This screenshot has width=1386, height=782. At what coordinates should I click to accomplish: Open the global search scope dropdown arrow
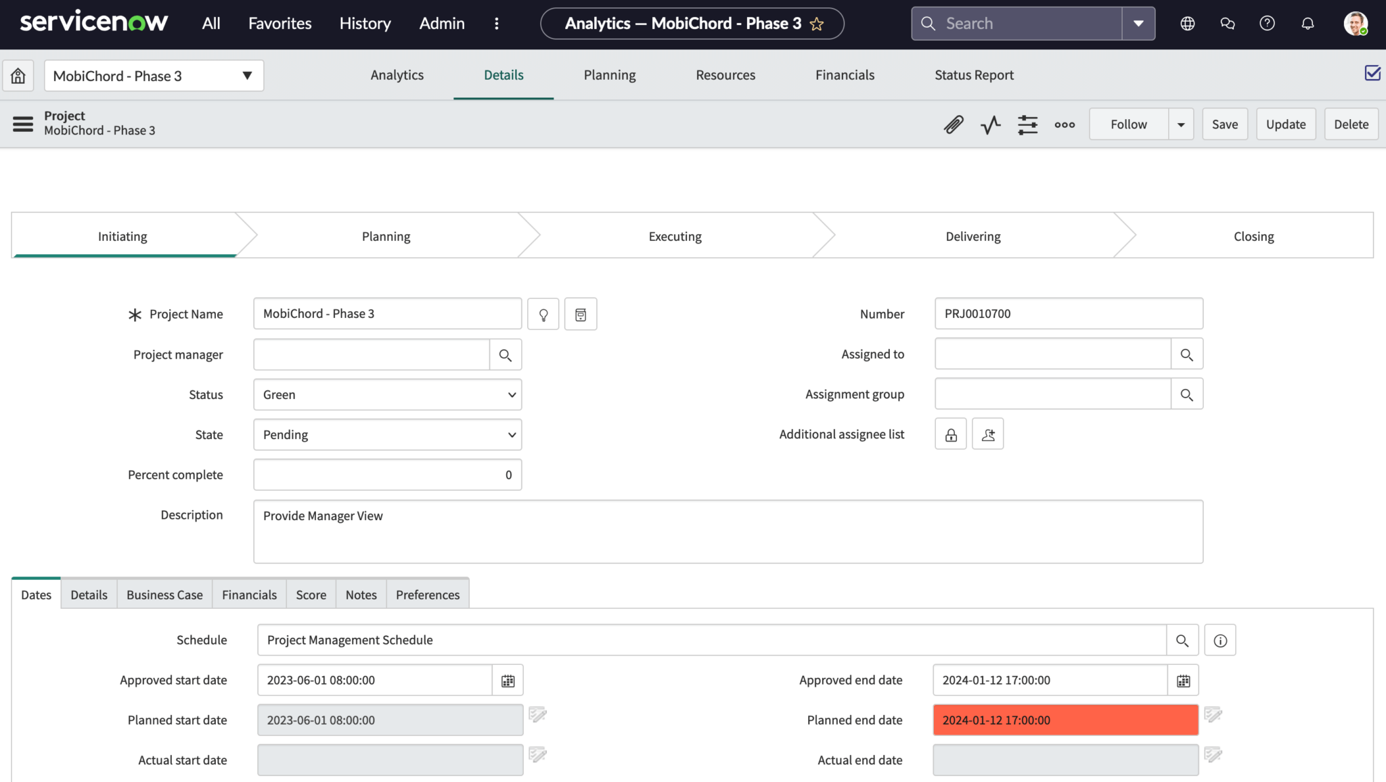pos(1139,24)
